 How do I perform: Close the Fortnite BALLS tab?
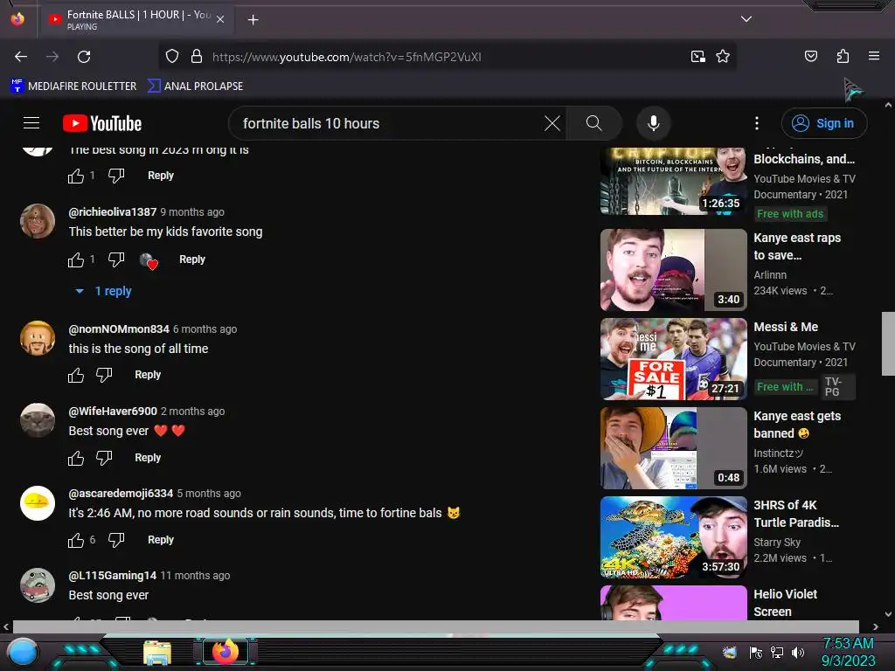coord(220,19)
